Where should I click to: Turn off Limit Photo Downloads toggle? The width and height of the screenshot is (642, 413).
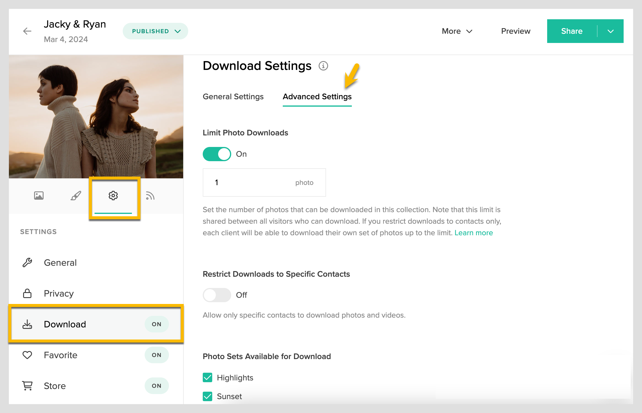(x=217, y=154)
